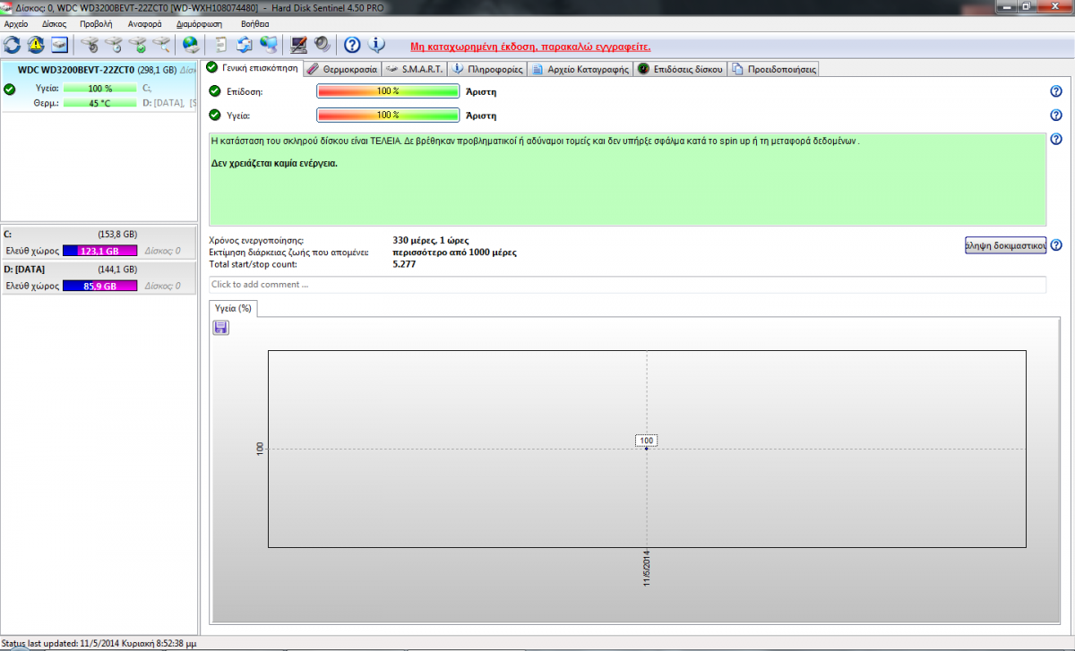This screenshot has width=1075, height=651.
Task: Click the 330 μέρες, 1 ώρες value
Action: pyautogui.click(x=429, y=240)
